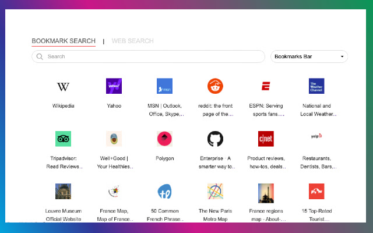Click 'reddit: the front page of the' label
This screenshot has width=373, height=233.
point(216,110)
